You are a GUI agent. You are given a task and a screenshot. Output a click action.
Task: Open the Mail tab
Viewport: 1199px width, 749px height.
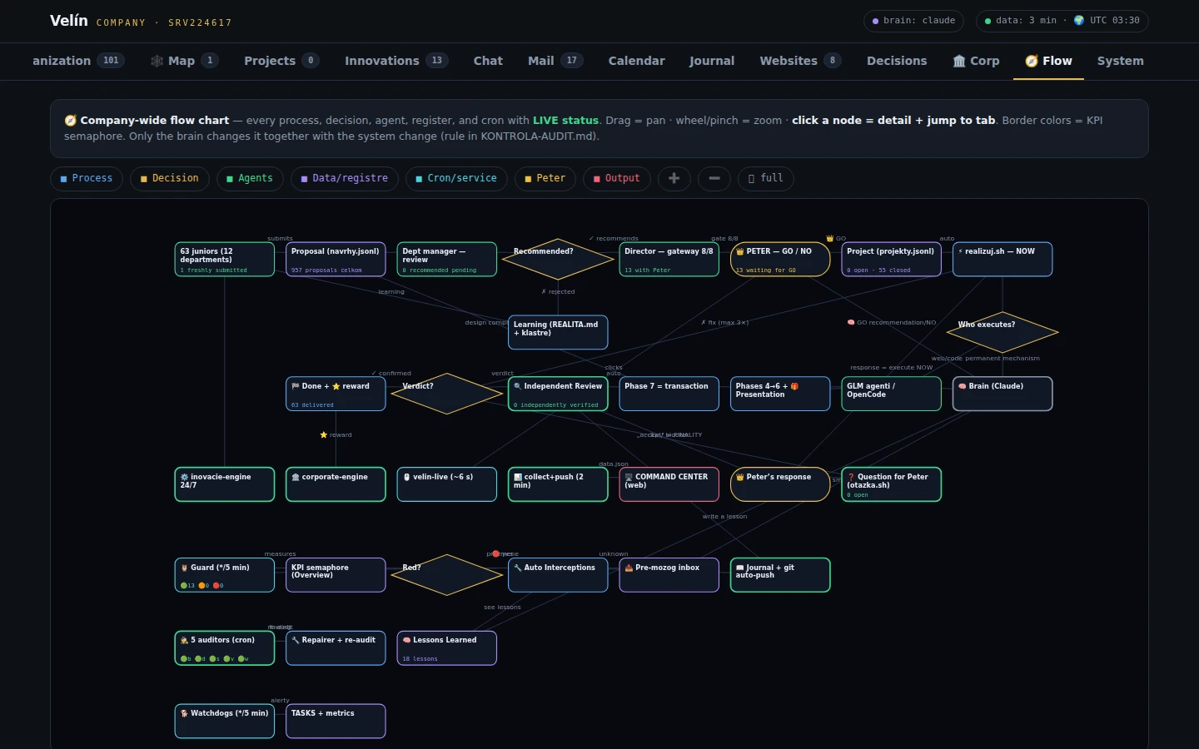(x=555, y=61)
